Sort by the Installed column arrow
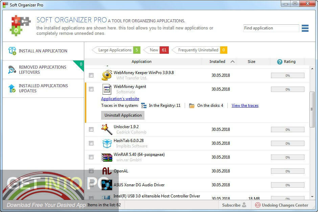318x212 pixels. (x=232, y=62)
